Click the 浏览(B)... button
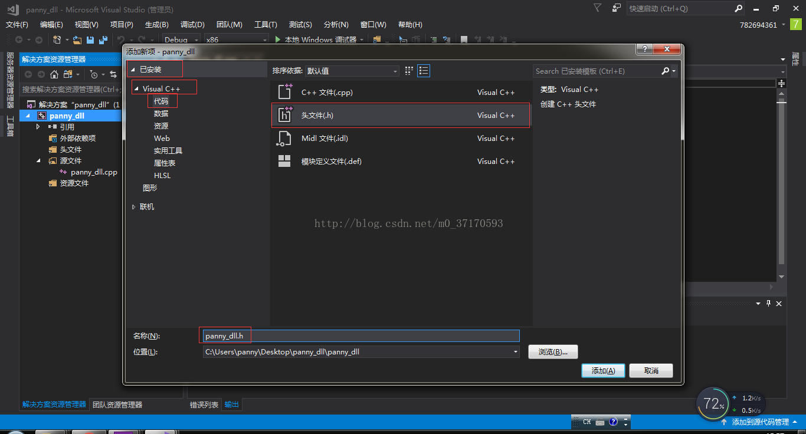Image resolution: width=806 pixels, height=434 pixels. pyautogui.click(x=553, y=351)
